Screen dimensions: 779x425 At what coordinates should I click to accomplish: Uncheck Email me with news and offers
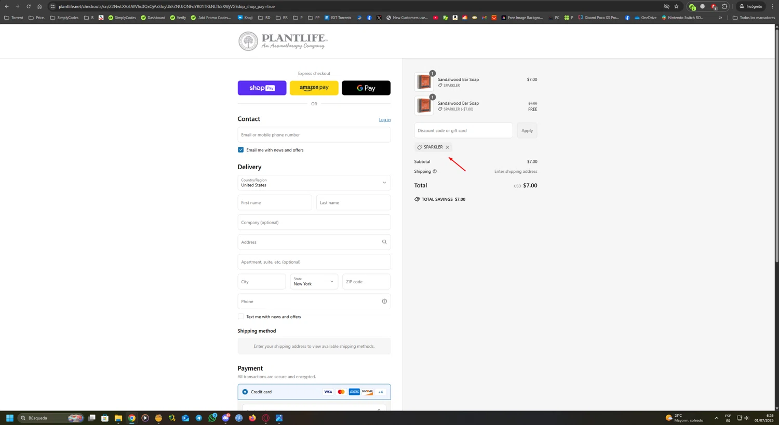[240, 150]
